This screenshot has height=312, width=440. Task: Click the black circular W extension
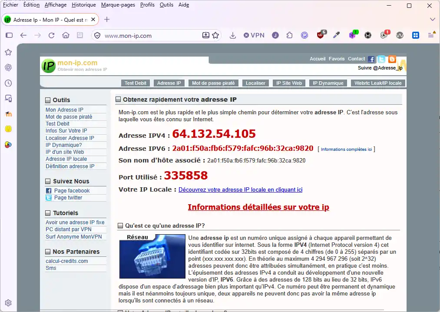pyautogui.click(x=368, y=35)
